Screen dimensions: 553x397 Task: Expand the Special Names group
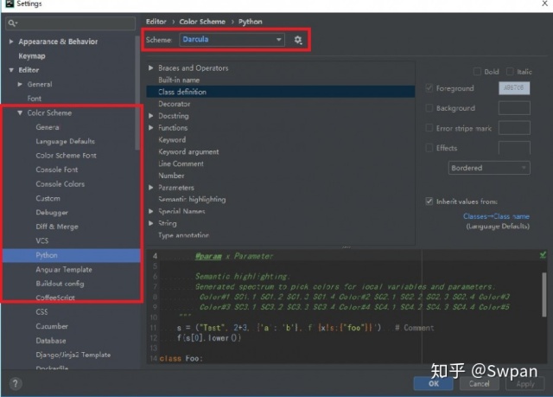151,211
